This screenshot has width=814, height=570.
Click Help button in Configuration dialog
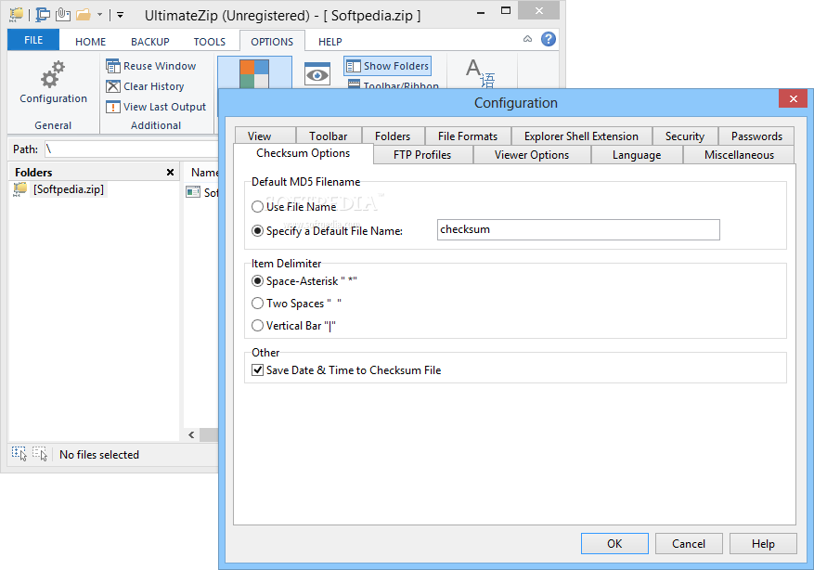click(x=763, y=543)
